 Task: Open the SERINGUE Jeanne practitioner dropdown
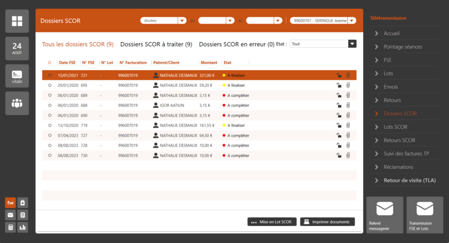352,21
